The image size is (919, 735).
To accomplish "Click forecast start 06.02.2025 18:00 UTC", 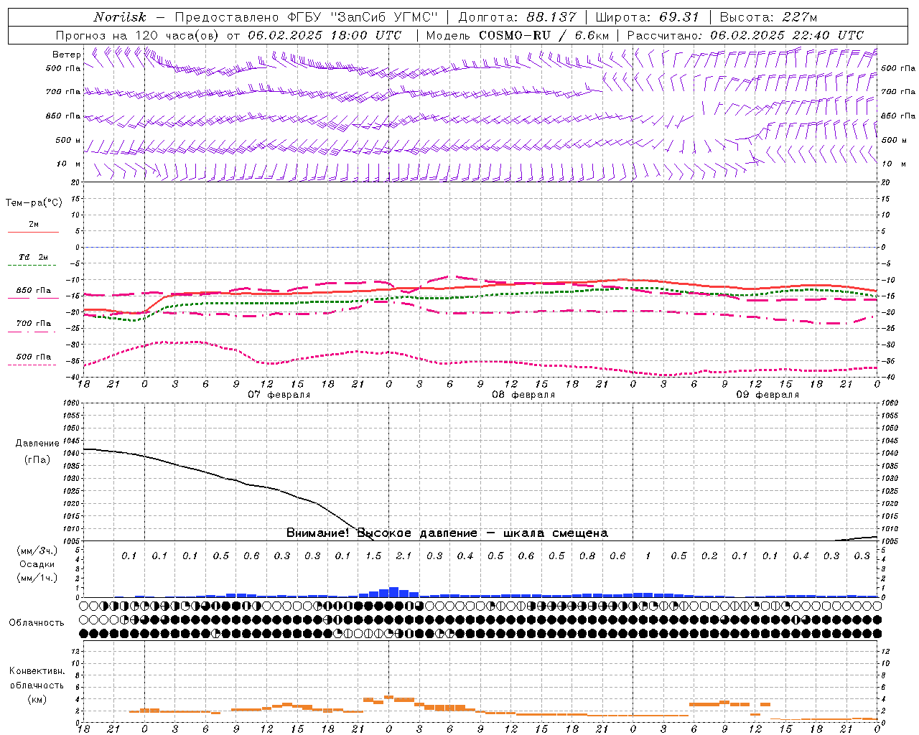I will [325, 35].
